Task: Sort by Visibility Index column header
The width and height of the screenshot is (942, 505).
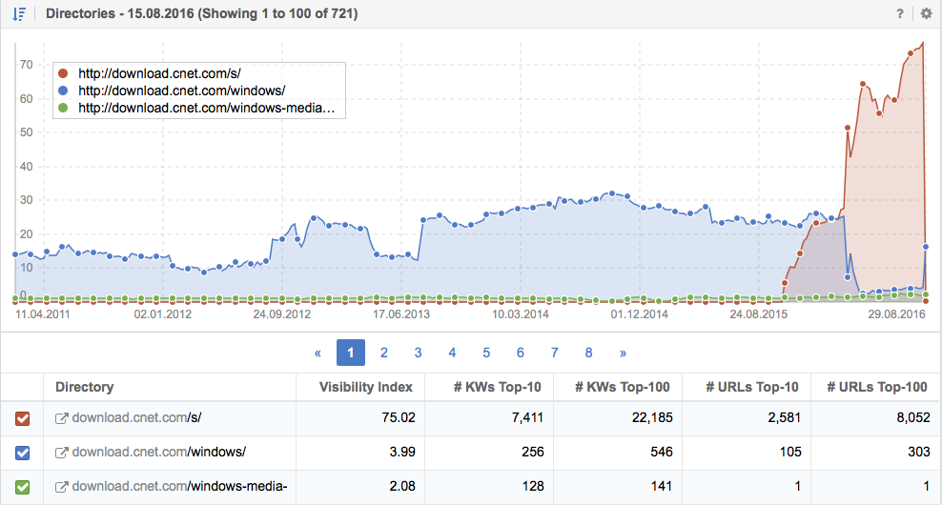Action: 365,387
